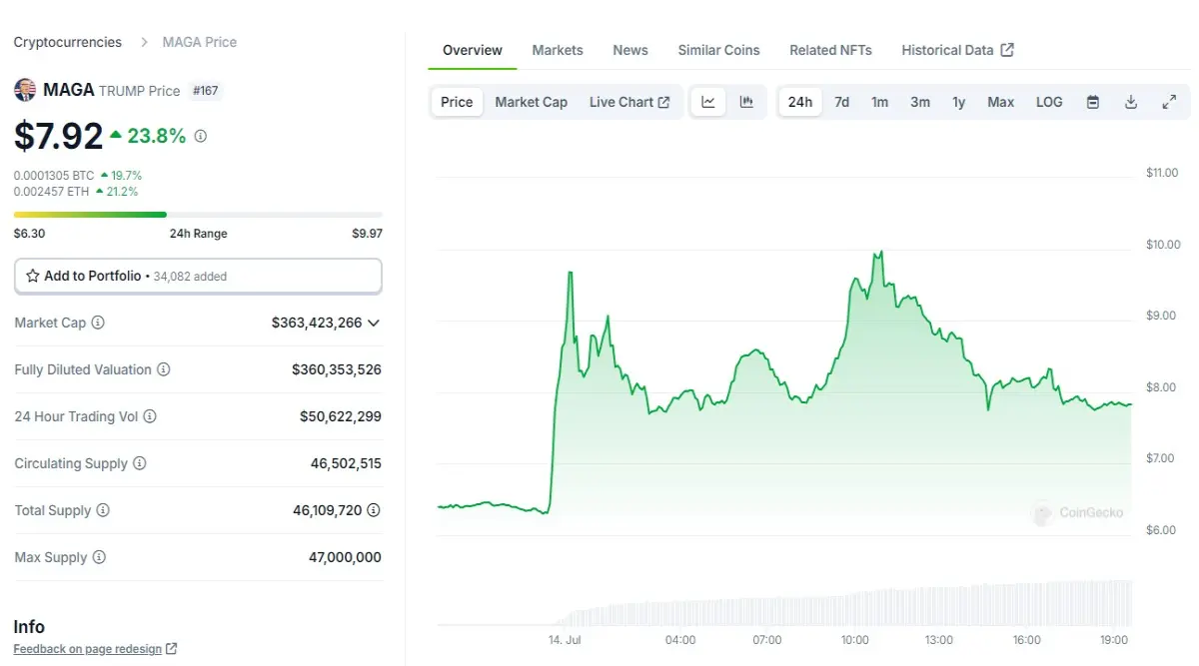Go to Cryptocurrencies breadcrumb
The height and width of the screenshot is (666, 1199).
(x=68, y=42)
